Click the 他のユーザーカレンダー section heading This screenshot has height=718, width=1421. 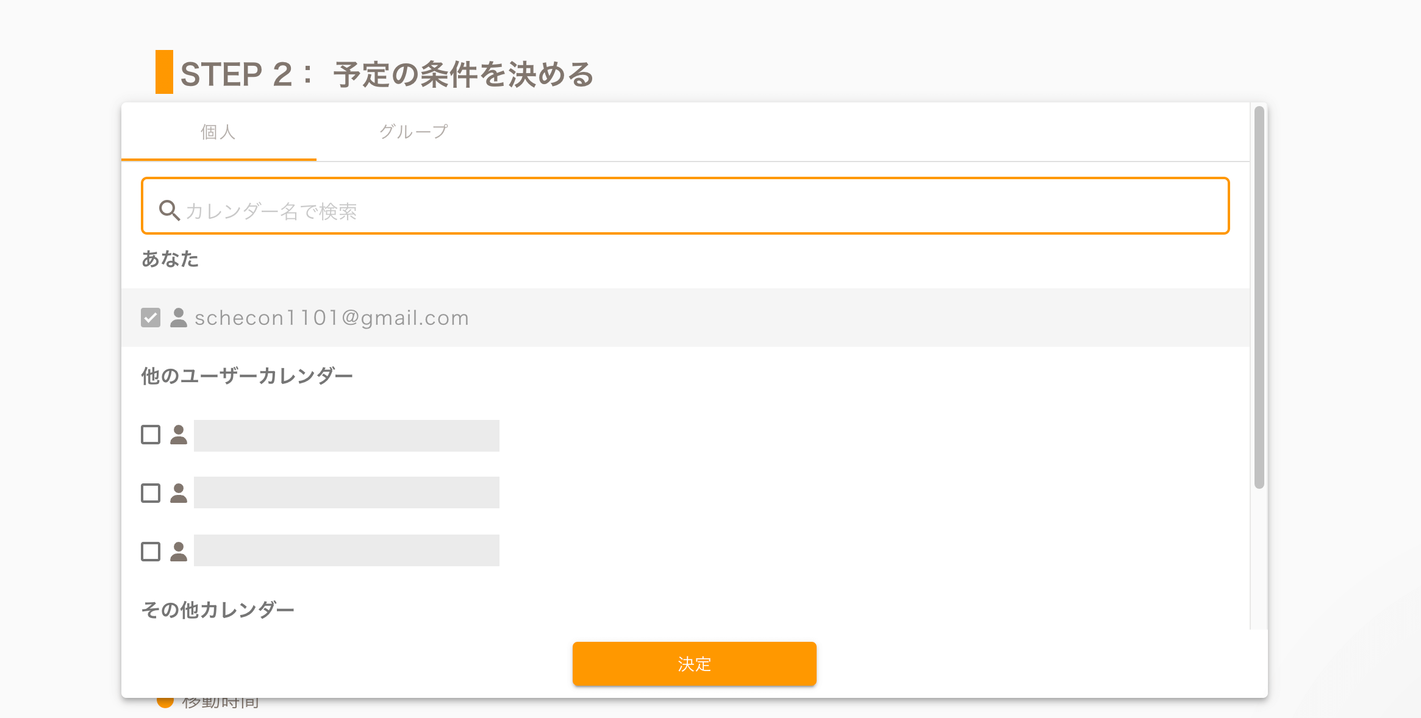[247, 375]
